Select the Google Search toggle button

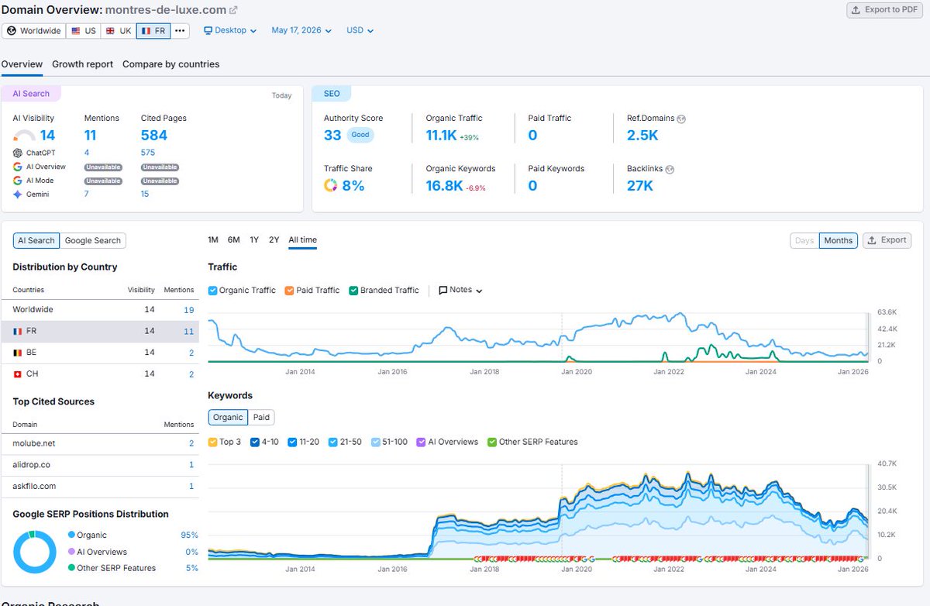(x=93, y=240)
